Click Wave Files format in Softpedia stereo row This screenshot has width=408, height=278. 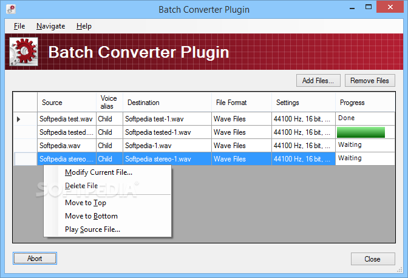[x=242, y=158]
